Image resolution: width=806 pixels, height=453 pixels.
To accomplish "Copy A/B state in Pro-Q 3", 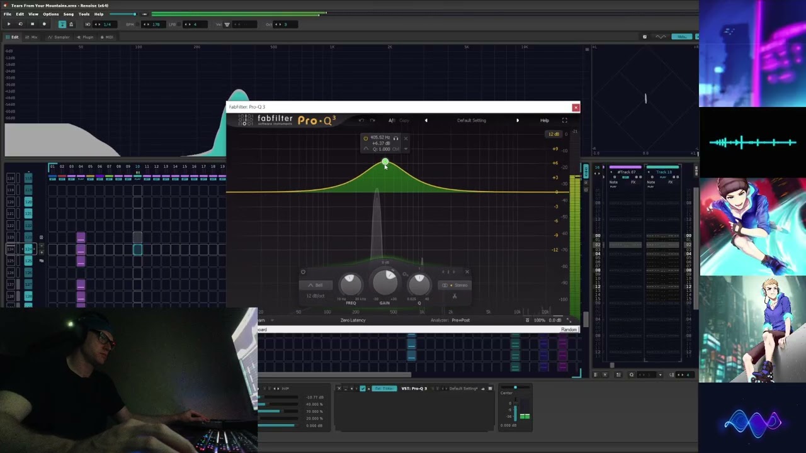I will [404, 120].
